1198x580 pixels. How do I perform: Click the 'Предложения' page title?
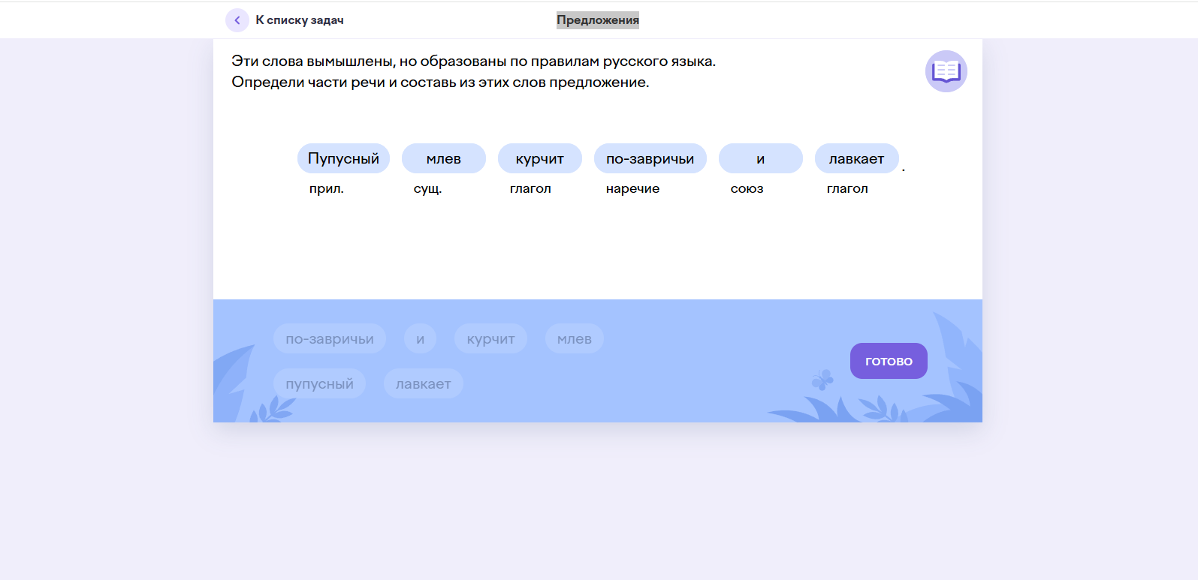click(x=597, y=20)
